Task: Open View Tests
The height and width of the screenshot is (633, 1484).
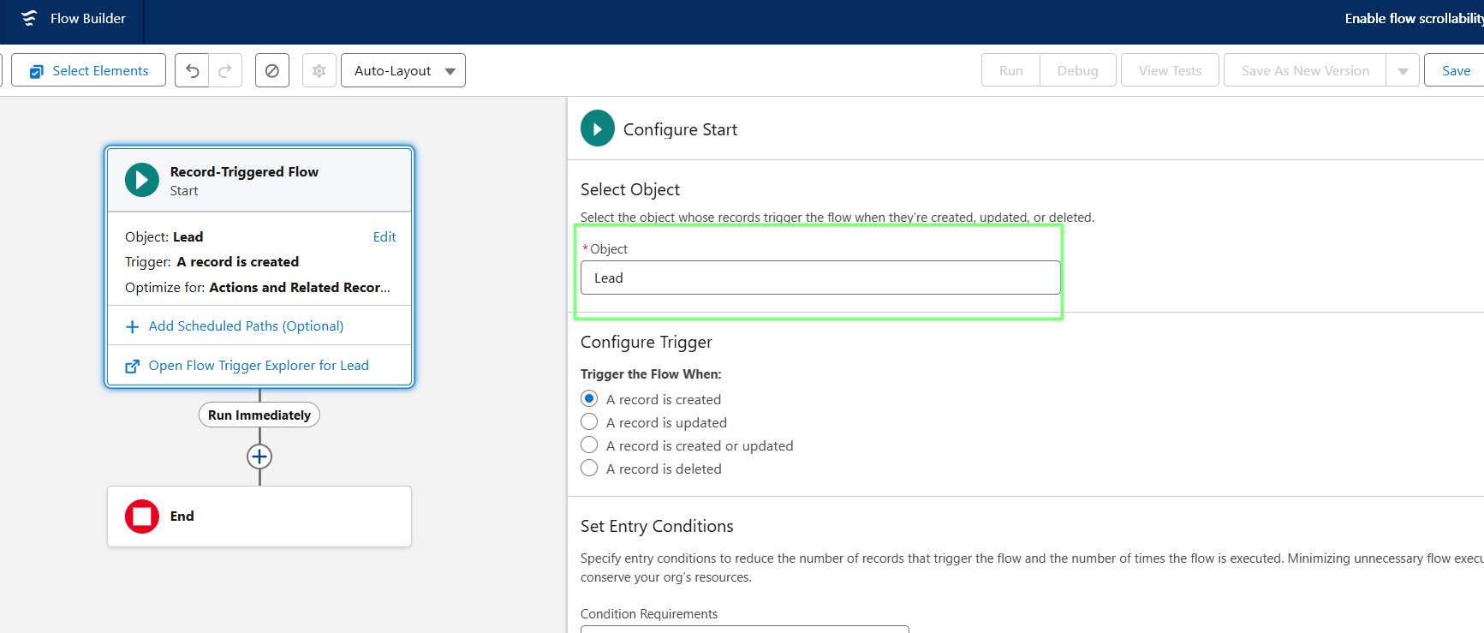Action: click(1170, 70)
